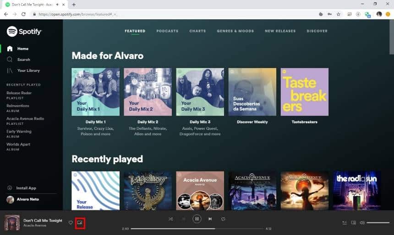This screenshot has width=394, height=235.
Task: Go to the Discover tab
Action: click(x=317, y=31)
